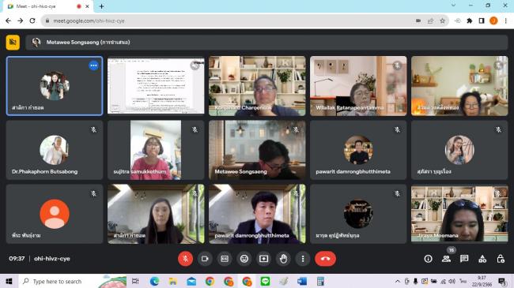Click the Chrome forward arrow
Viewport: 514px width, 288px height.
[21, 21]
